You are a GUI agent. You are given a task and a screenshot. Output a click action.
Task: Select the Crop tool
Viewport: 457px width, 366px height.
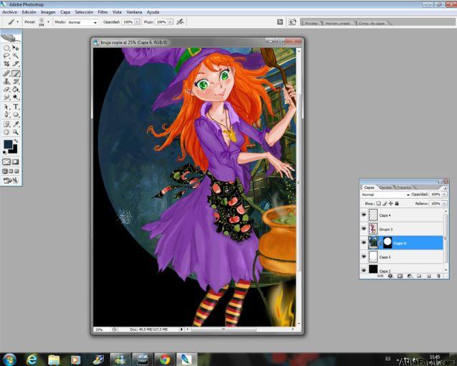(6, 64)
